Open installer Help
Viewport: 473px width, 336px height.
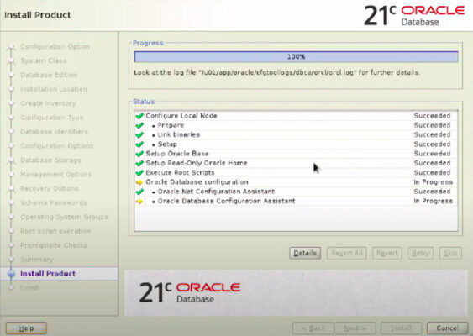click(26, 328)
